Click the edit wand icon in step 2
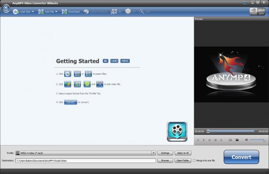 [x=100, y=84]
